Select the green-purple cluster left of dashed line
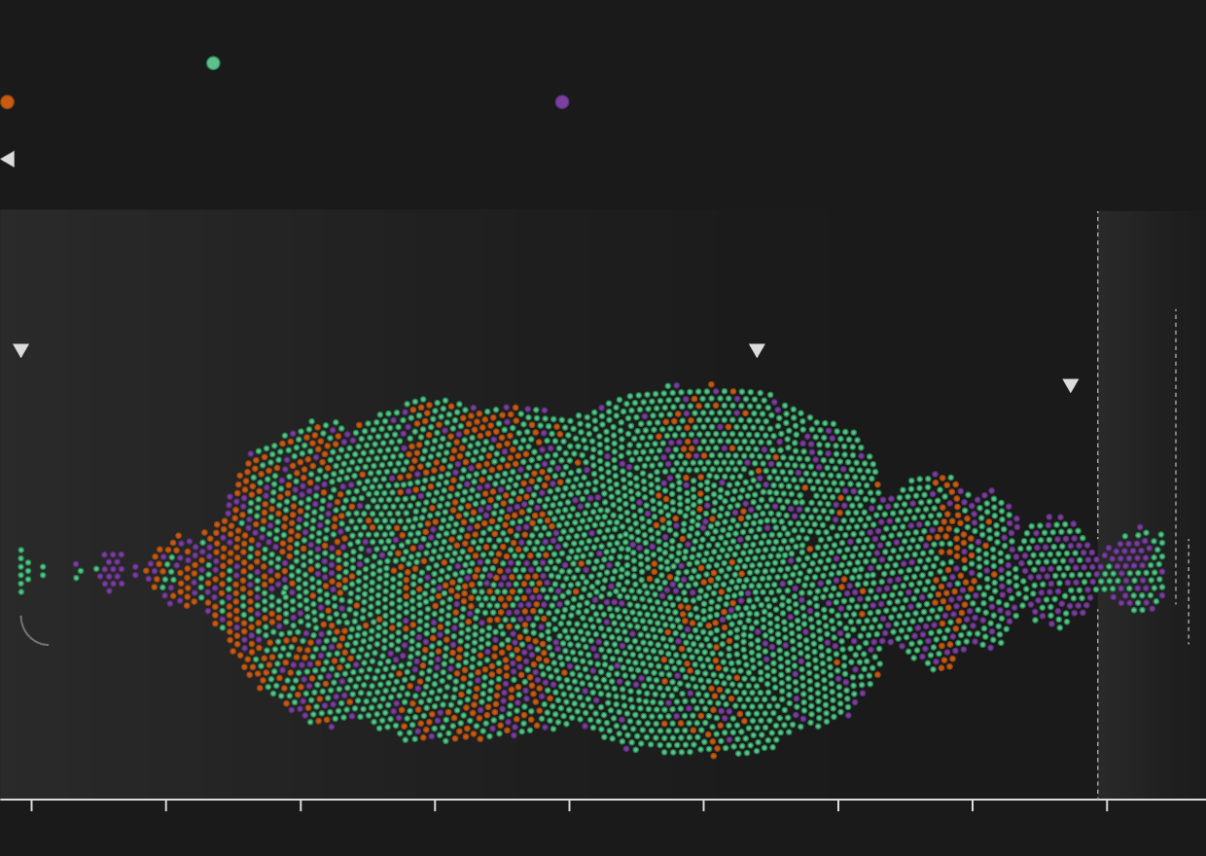The image size is (1206, 856). coord(1055,569)
